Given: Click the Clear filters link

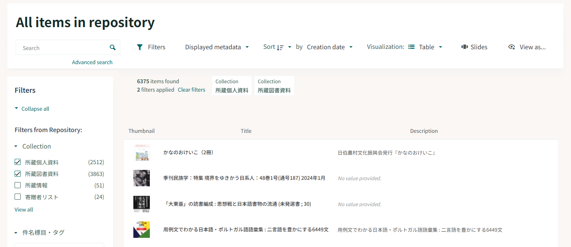Looking at the screenshot, I should (191, 90).
